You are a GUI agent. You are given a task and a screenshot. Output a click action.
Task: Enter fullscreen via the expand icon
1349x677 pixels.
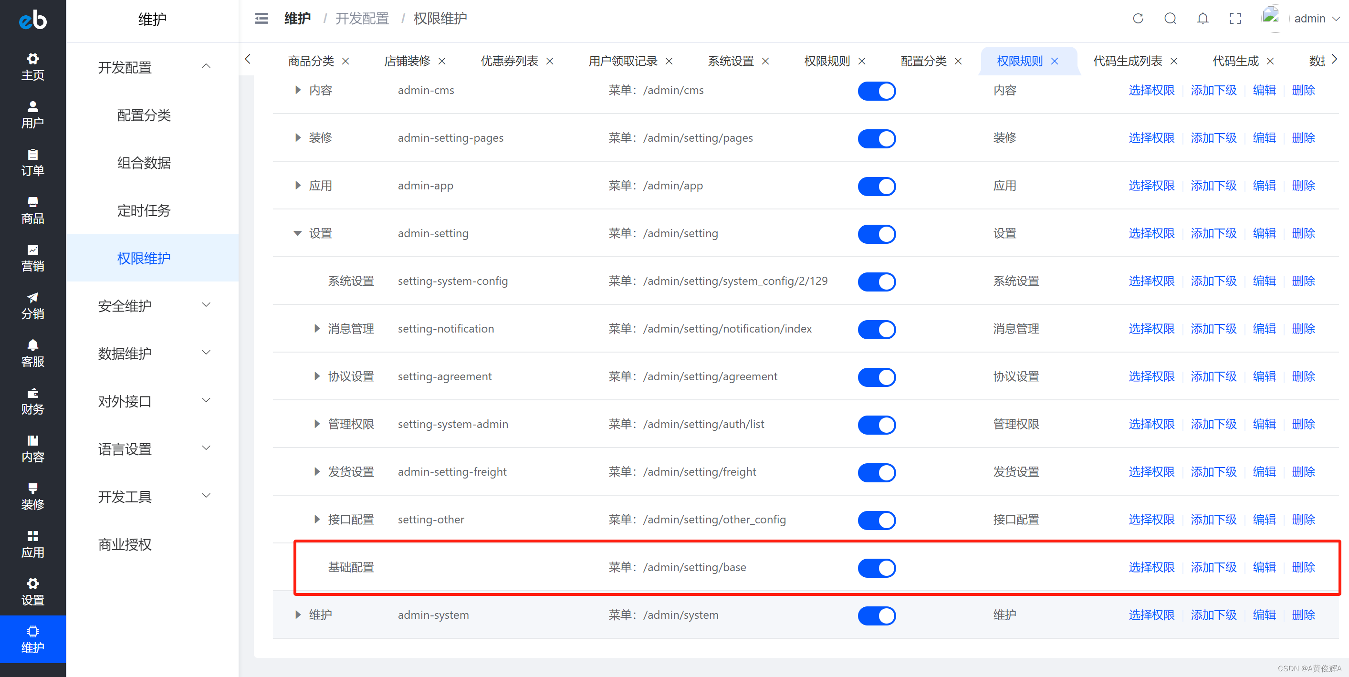coord(1234,18)
